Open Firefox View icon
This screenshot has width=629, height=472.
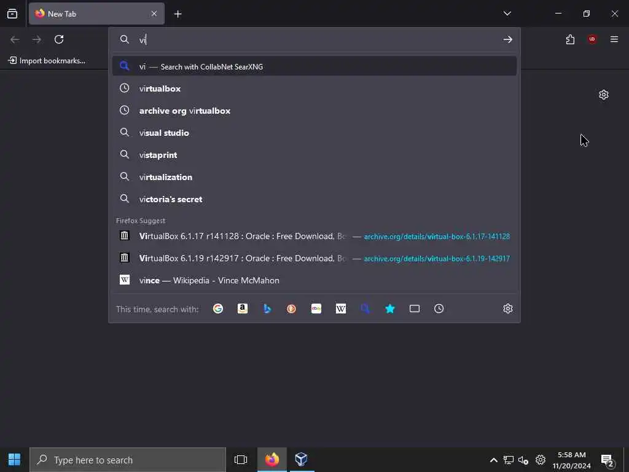tap(12, 14)
